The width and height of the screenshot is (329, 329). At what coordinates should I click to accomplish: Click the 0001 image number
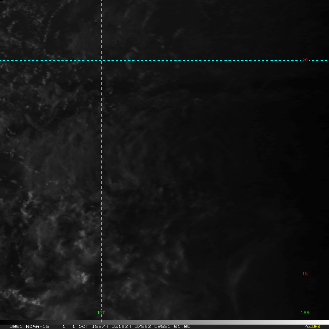[x=16, y=326]
